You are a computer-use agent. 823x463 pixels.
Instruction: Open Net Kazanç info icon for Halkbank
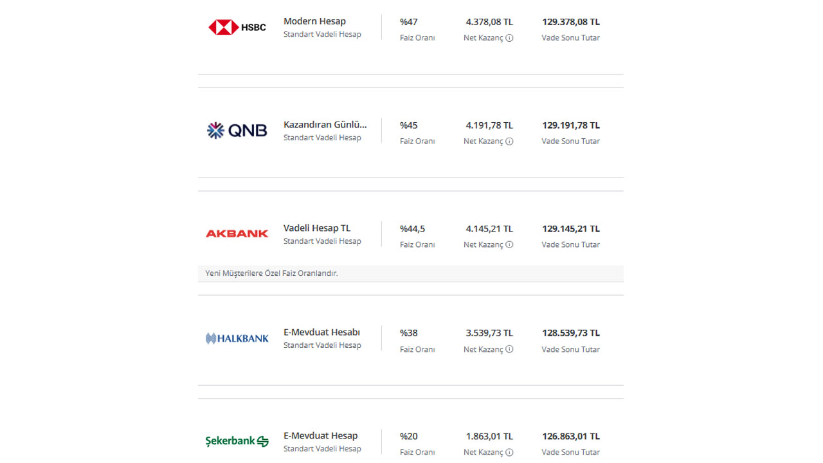509,350
